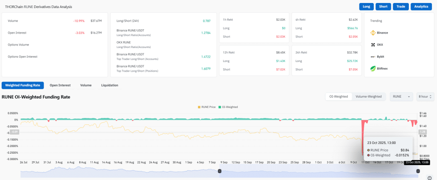Open Analytics from the top buttons

pyautogui.click(x=422, y=7)
